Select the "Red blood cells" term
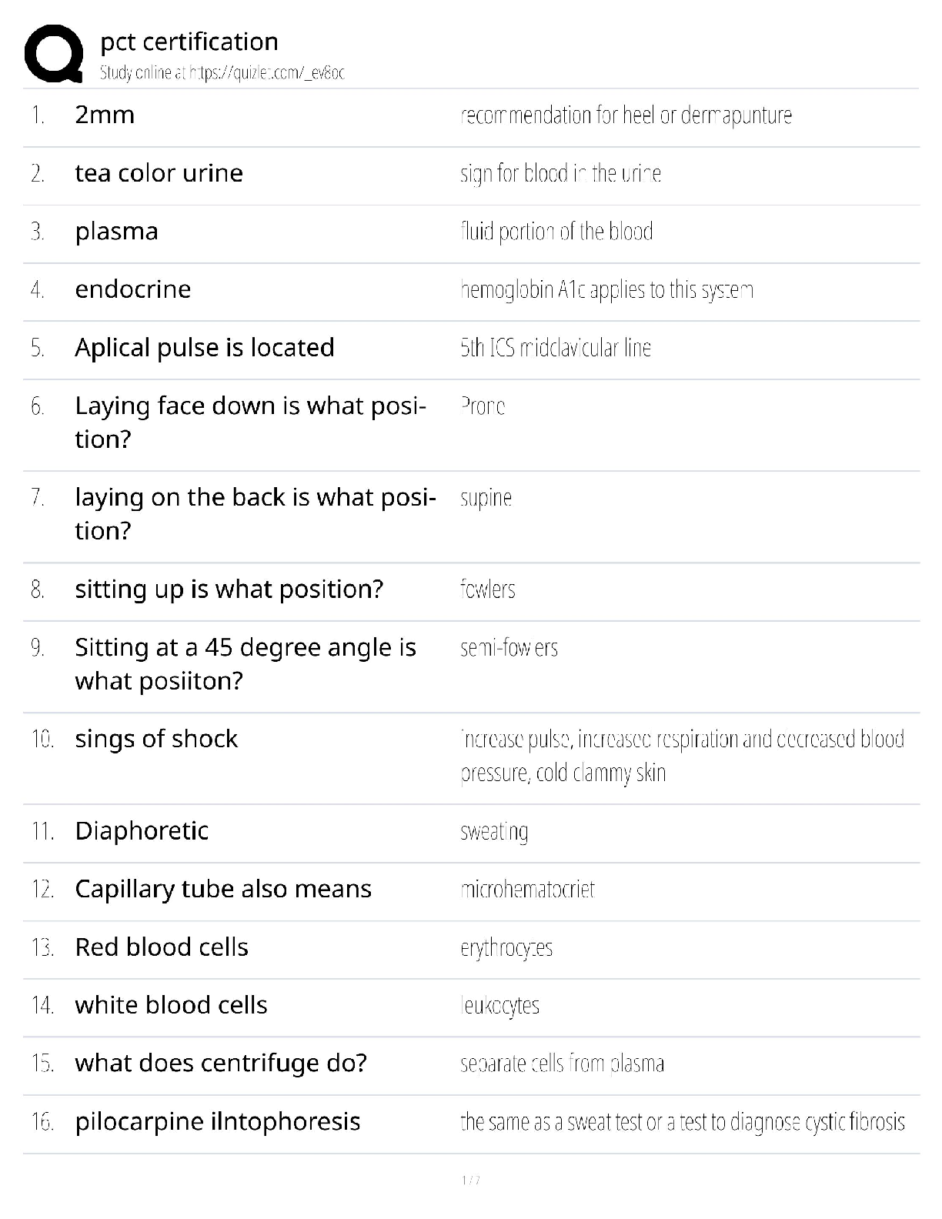This screenshot has width=942, height=1219. pos(162,947)
